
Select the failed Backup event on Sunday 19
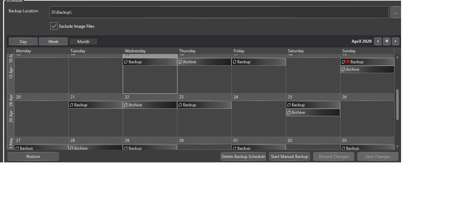pyautogui.click(x=368, y=62)
